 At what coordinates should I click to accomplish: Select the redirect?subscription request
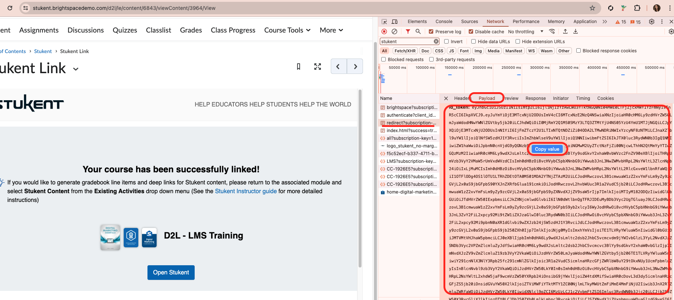point(409,123)
